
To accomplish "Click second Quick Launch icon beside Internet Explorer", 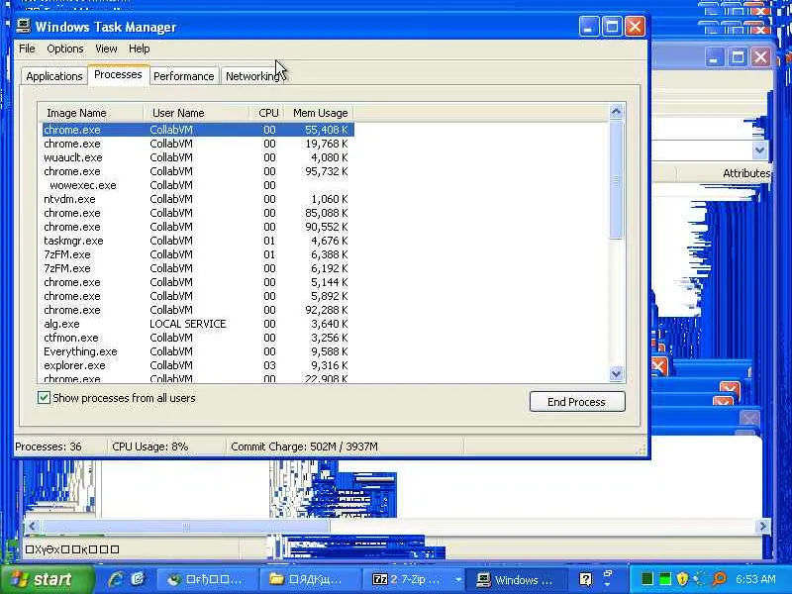I will click(138, 579).
